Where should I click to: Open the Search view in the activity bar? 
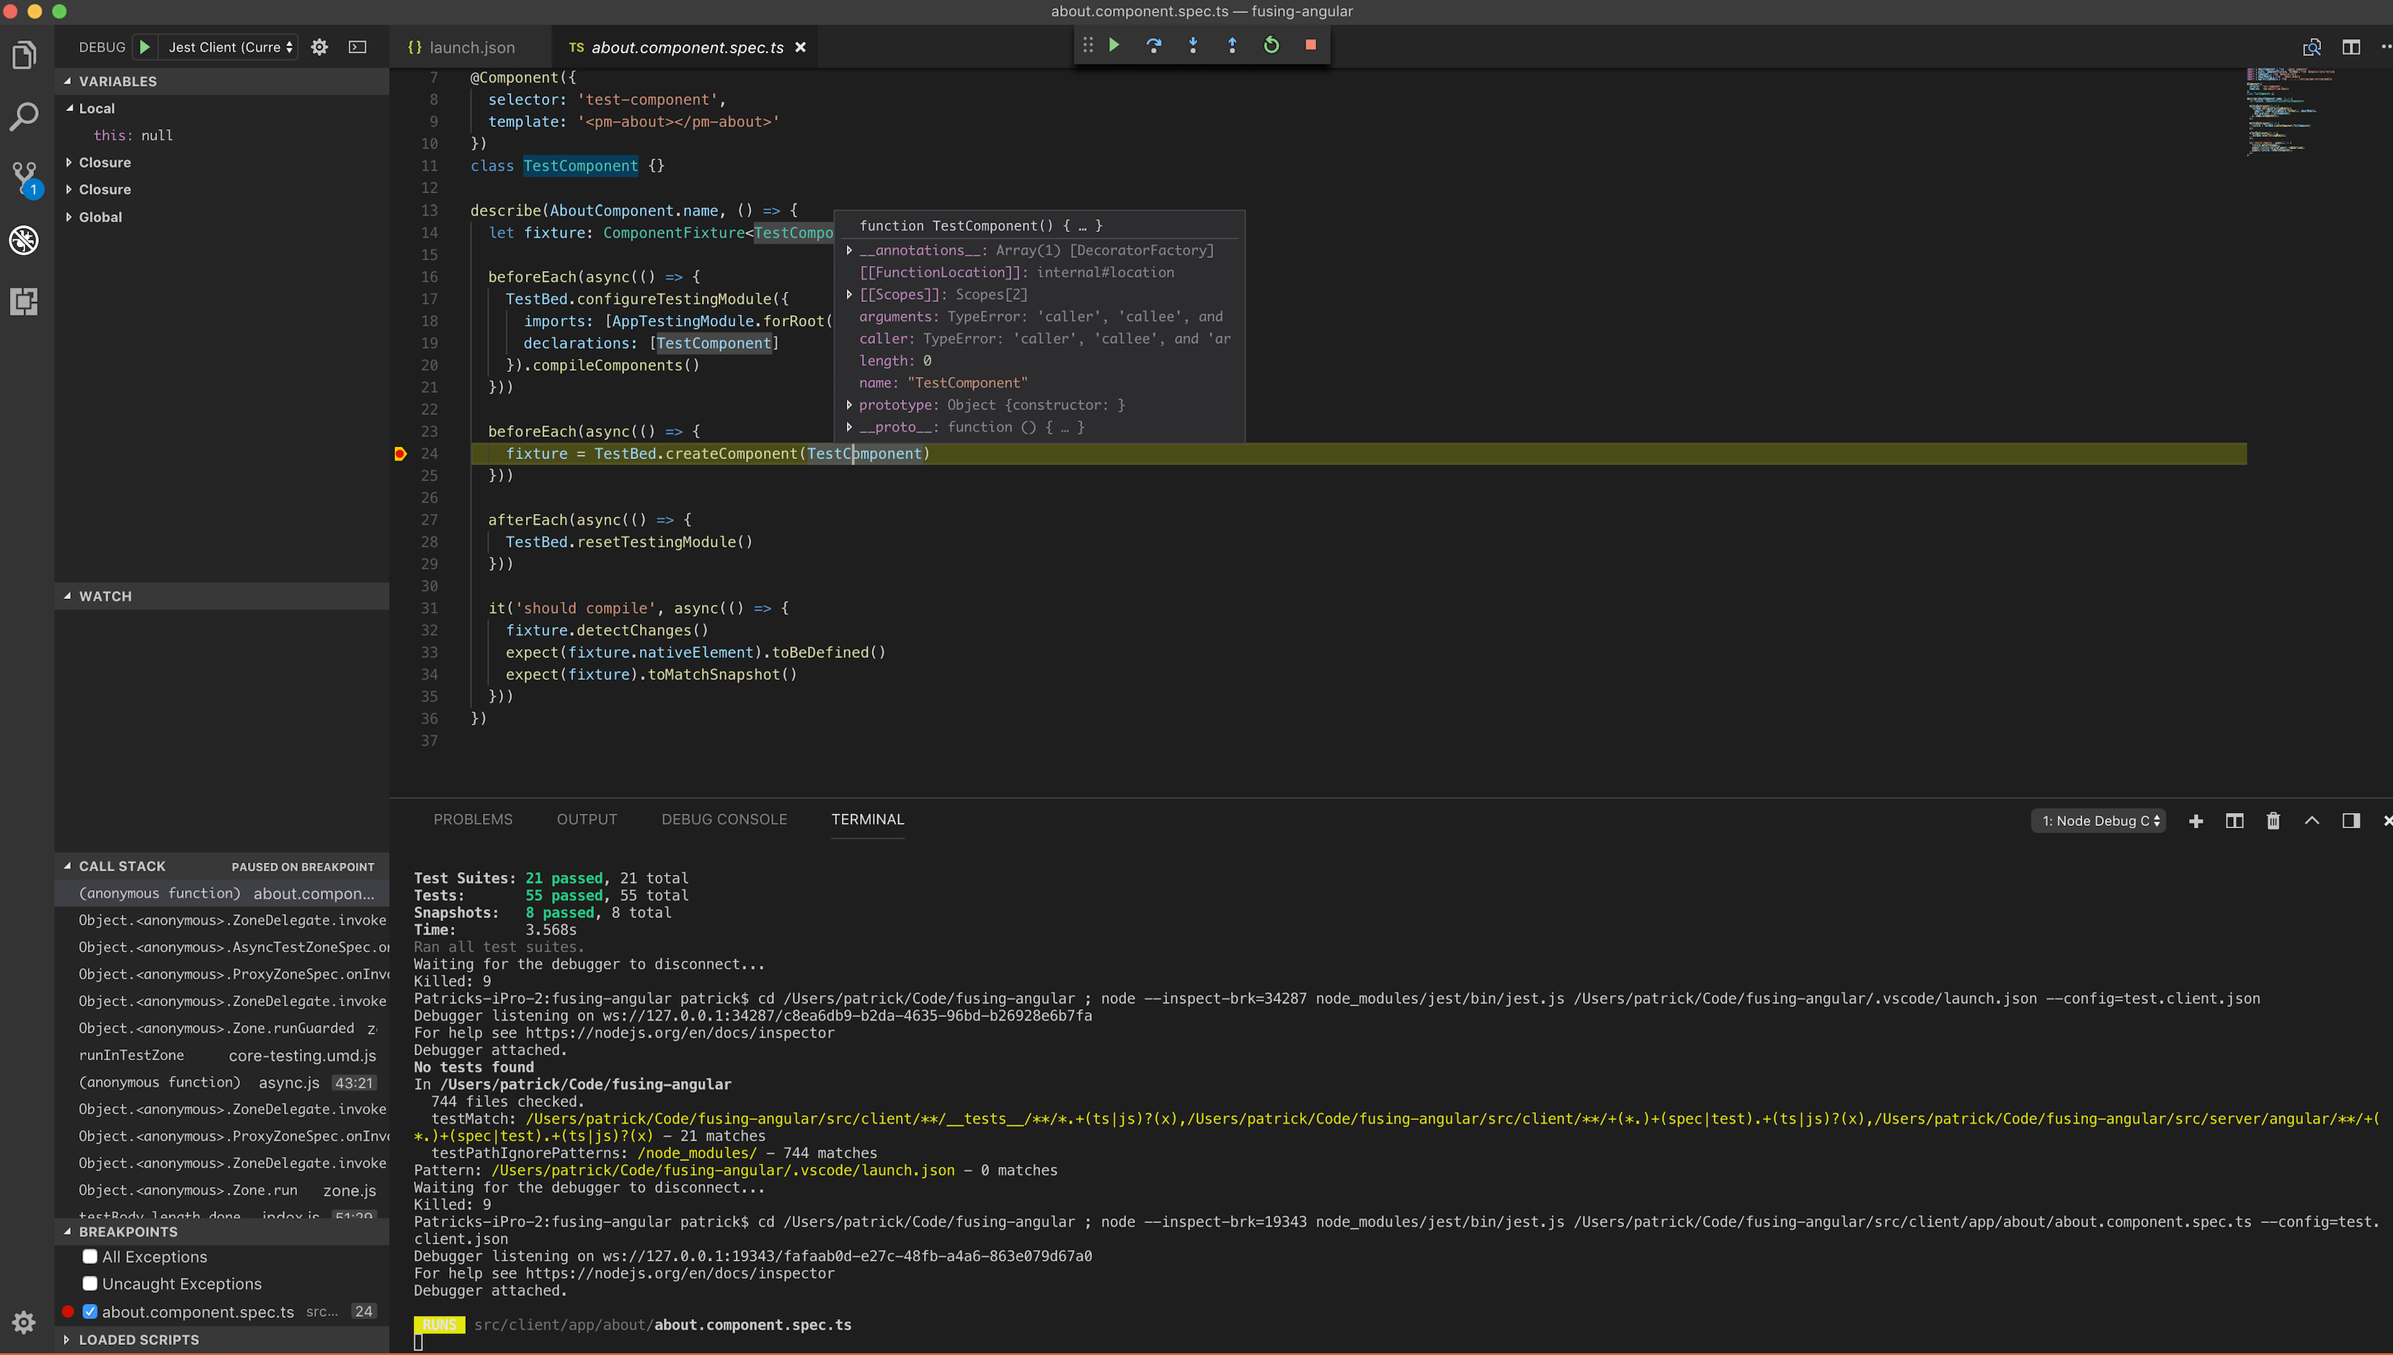tap(23, 115)
